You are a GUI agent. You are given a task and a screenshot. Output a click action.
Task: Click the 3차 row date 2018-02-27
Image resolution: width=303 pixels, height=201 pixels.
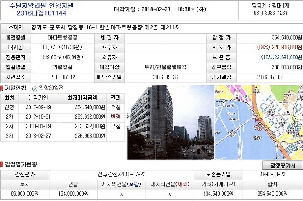click(38, 136)
